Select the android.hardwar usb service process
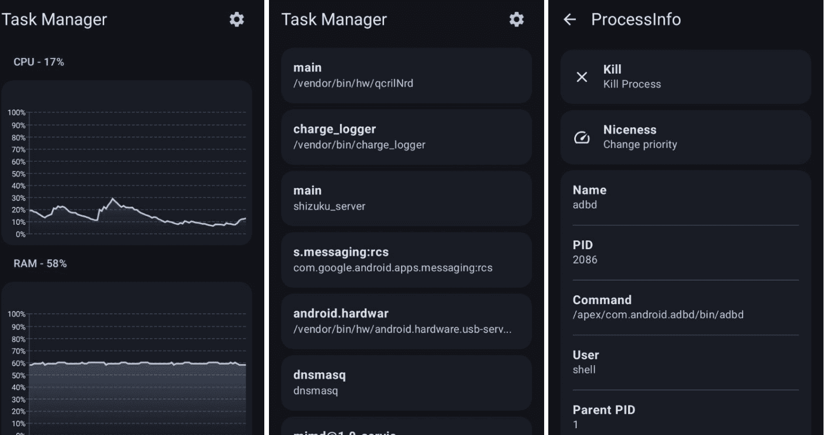 [406, 322]
